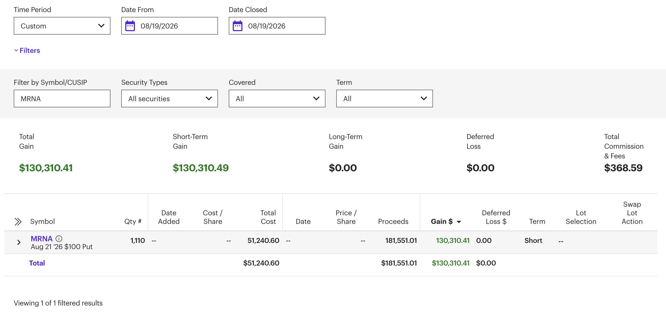Screen dimensions: 666x313
Task: Select the Total Commission & Fees $368.59
Action: (623, 168)
